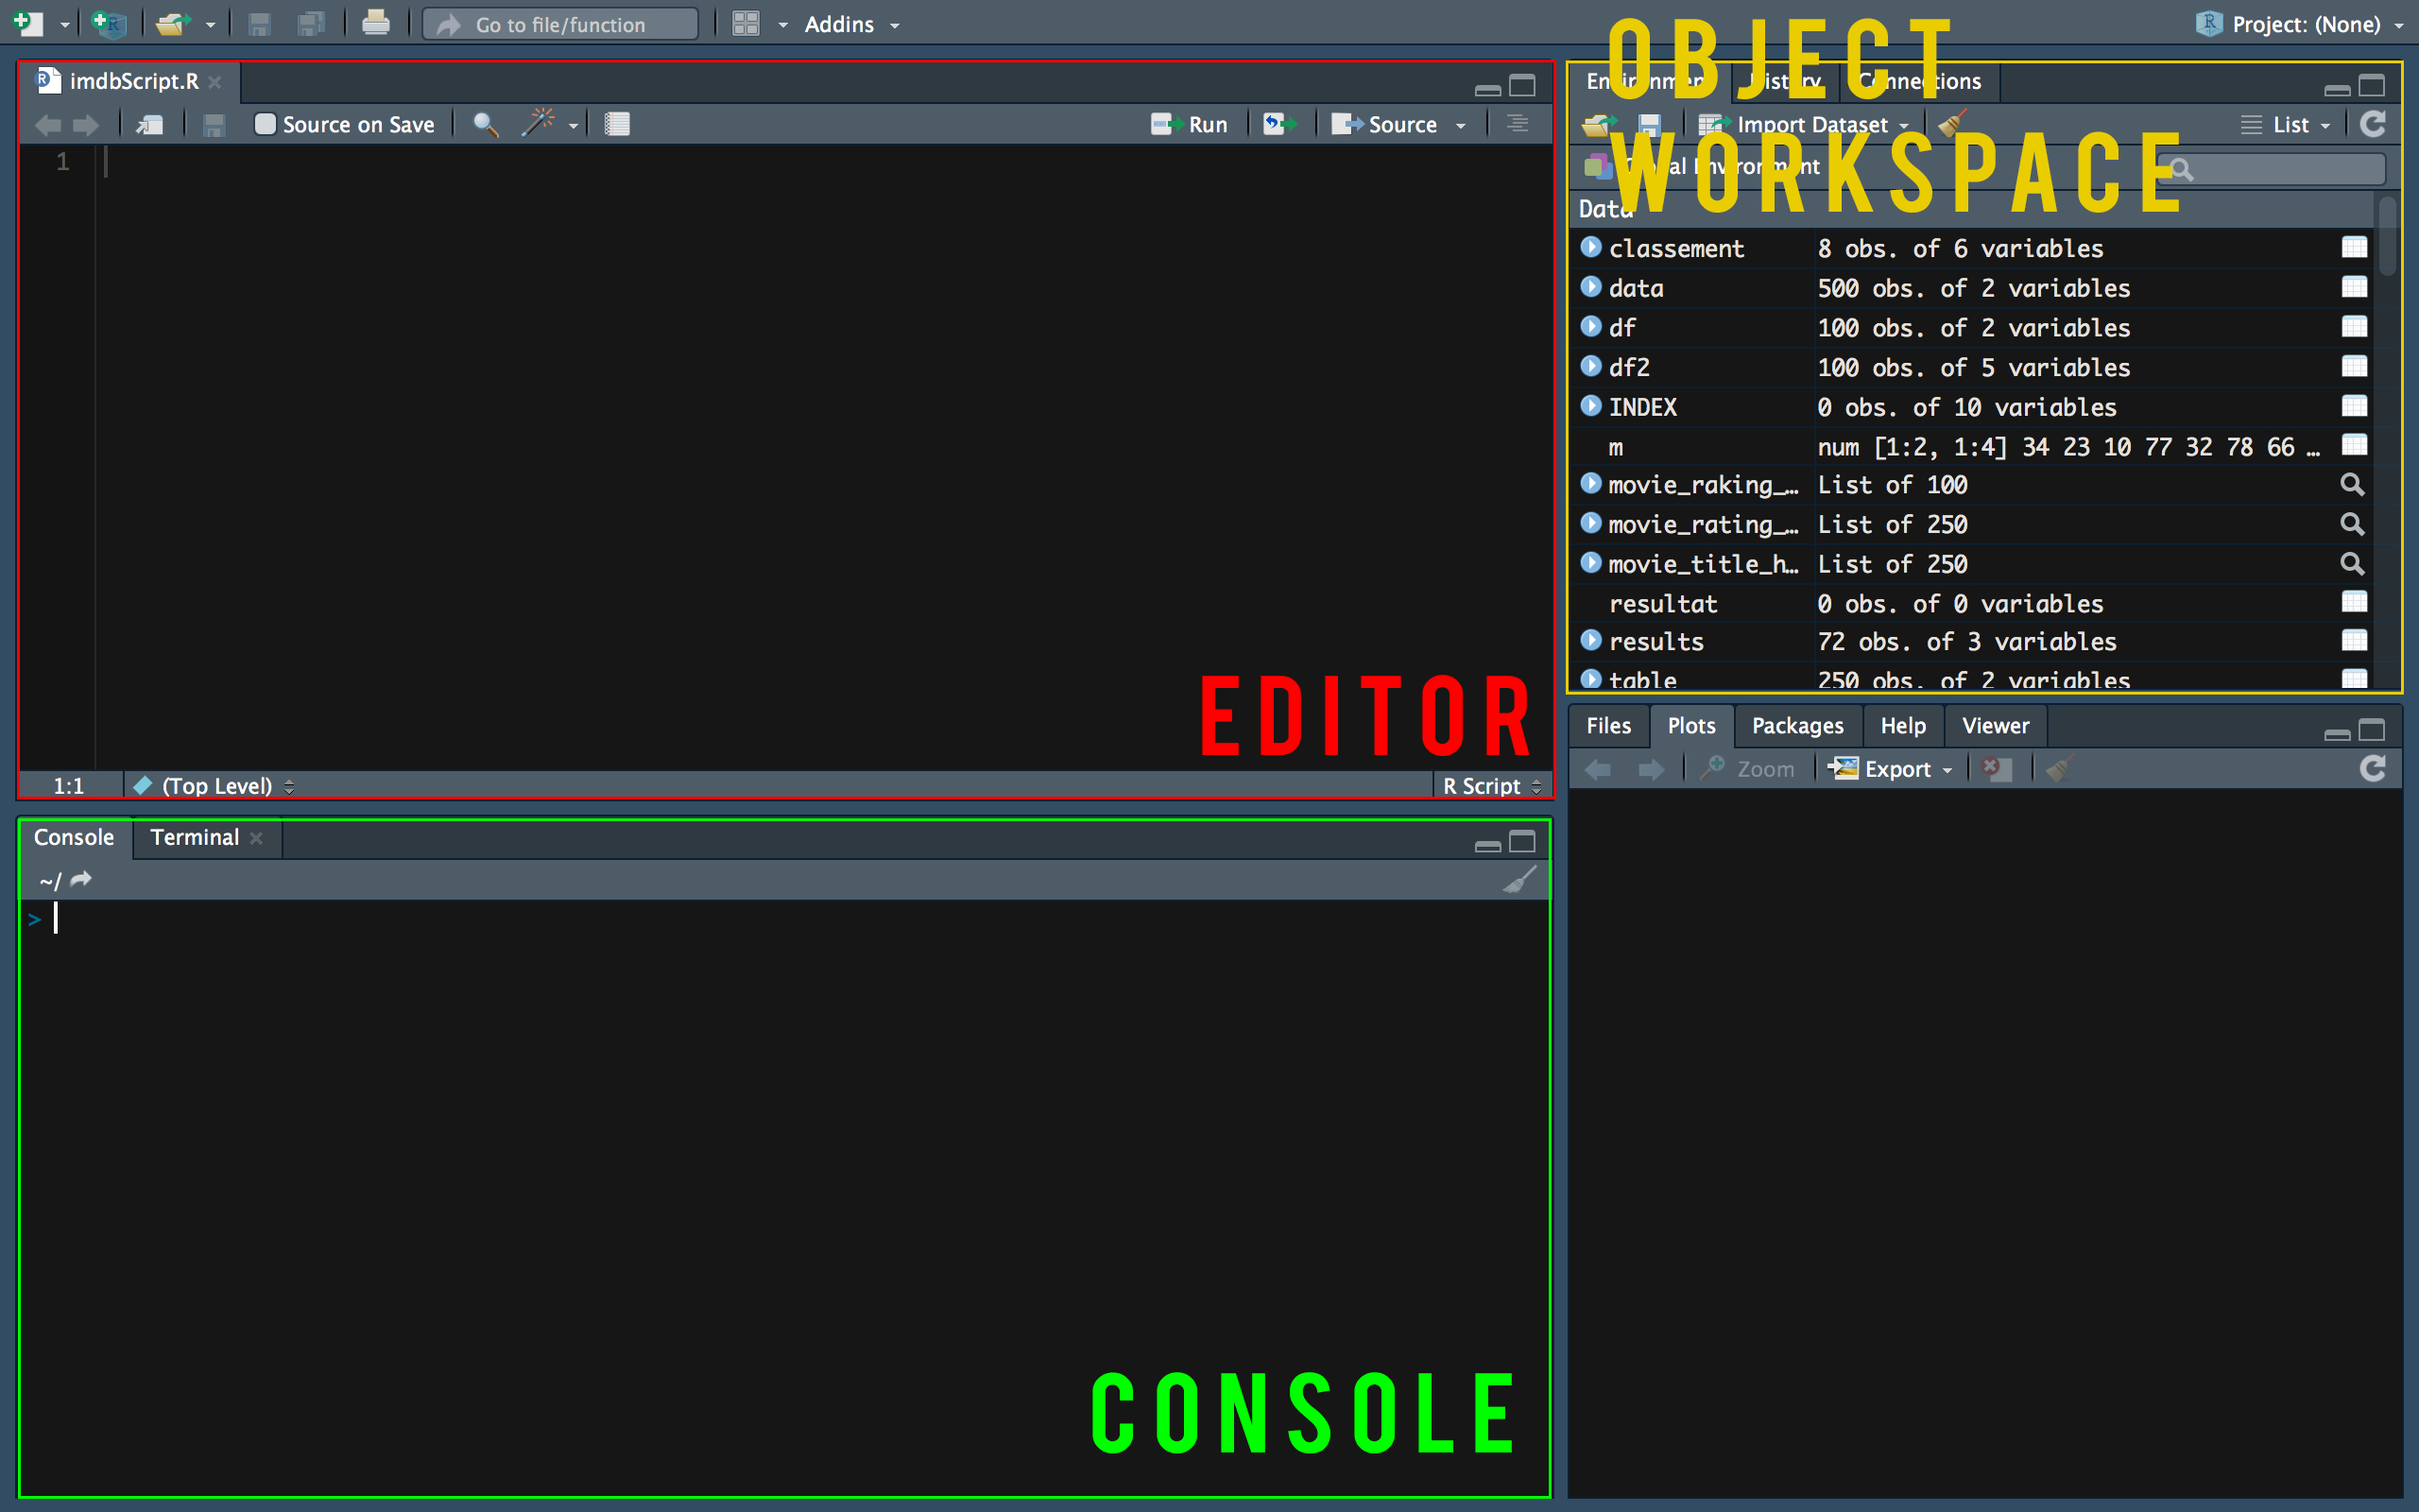This screenshot has width=2419, height=1512.
Task: Inspect the movie_rating list with the magnifier
Action: point(2351,524)
